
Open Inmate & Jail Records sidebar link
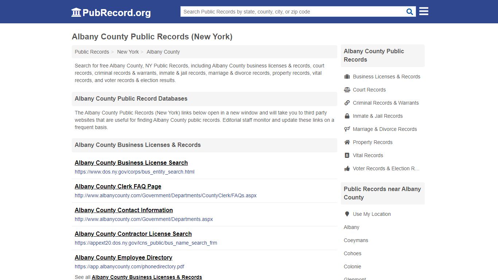[x=378, y=116]
